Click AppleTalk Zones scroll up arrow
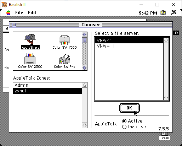182x146 pixels. click(x=85, y=85)
